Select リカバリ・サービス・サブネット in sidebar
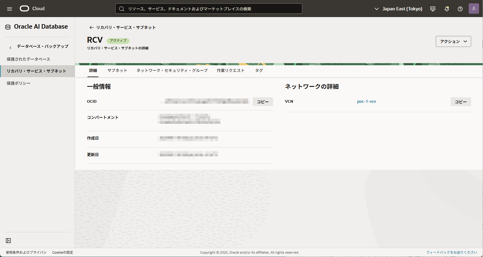 37,71
